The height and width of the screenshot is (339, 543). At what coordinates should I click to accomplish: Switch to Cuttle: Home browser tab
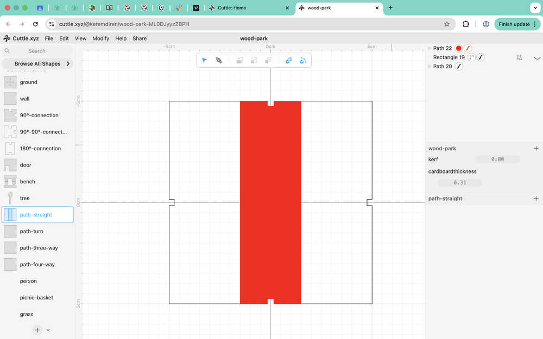pos(249,8)
